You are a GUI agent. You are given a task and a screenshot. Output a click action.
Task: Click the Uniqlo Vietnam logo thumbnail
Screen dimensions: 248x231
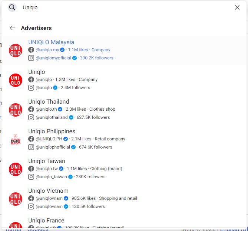(x=16, y=199)
